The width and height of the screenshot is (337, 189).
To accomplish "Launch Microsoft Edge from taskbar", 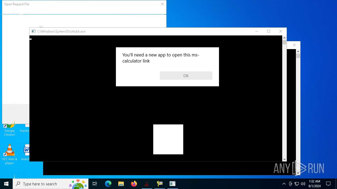I will pos(108,184).
